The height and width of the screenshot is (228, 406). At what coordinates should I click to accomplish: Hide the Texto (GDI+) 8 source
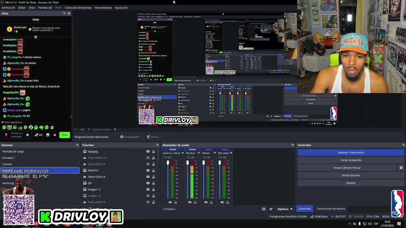click(x=148, y=177)
